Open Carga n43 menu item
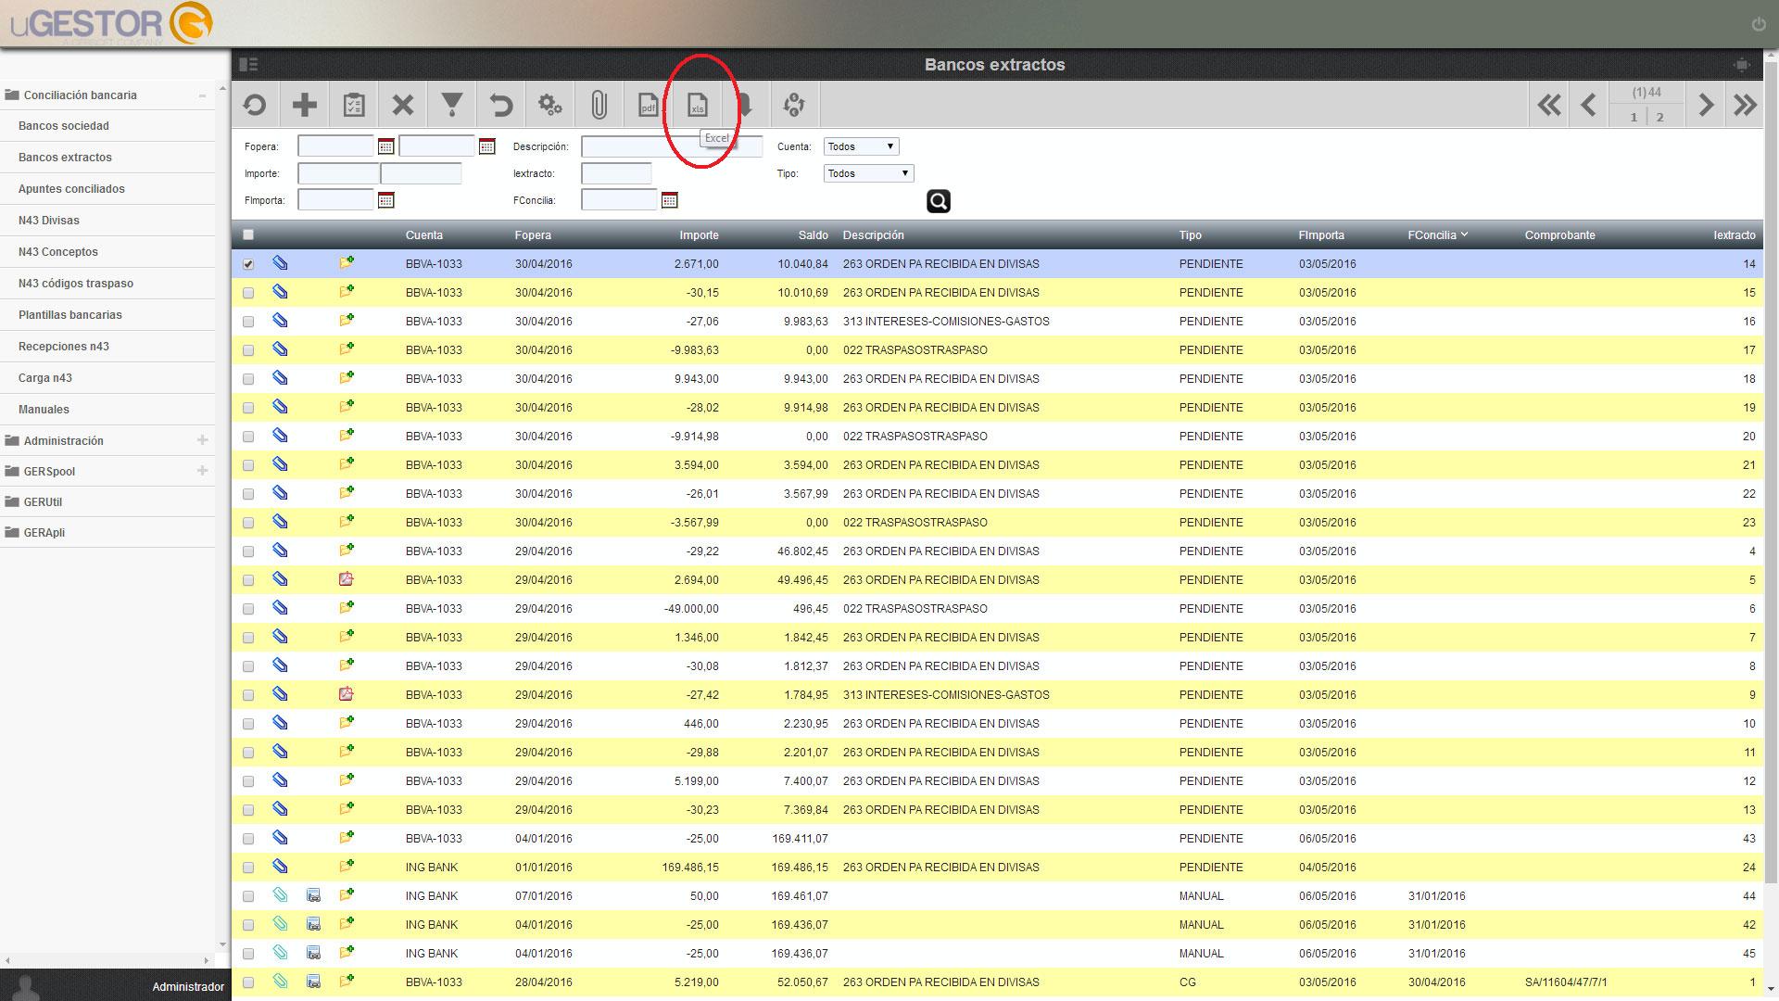Image resolution: width=1779 pixels, height=1001 pixels. pos(45,377)
